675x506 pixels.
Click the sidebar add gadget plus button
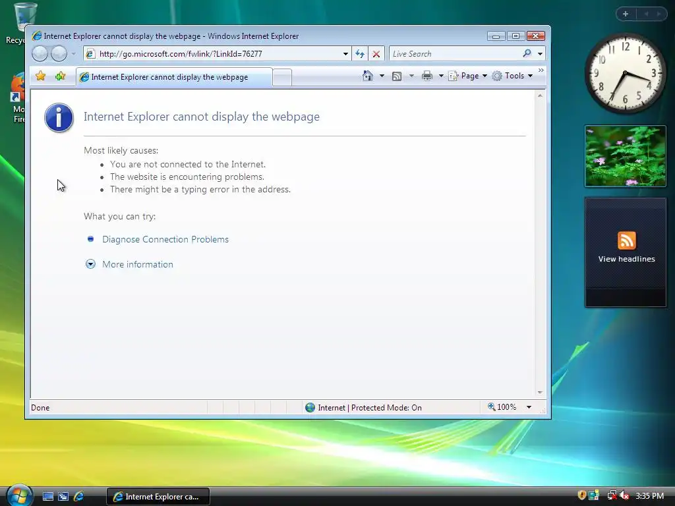pyautogui.click(x=626, y=14)
